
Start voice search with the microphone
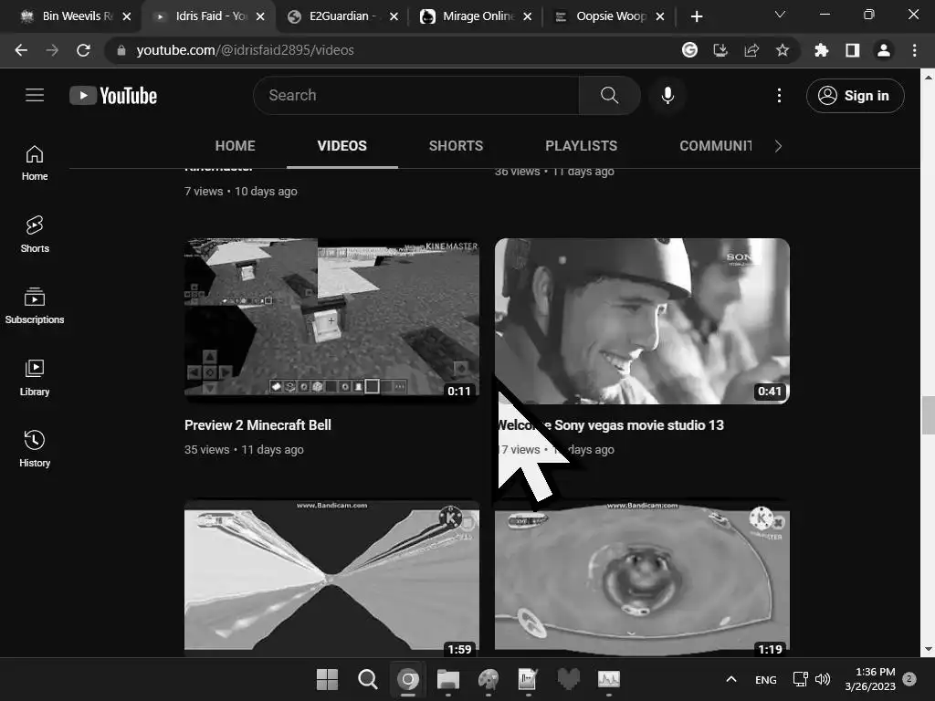(667, 95)
